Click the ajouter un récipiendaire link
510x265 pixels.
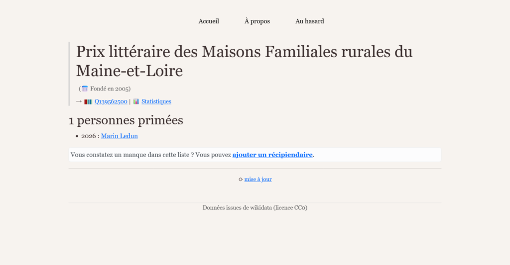tap(272, 155)
